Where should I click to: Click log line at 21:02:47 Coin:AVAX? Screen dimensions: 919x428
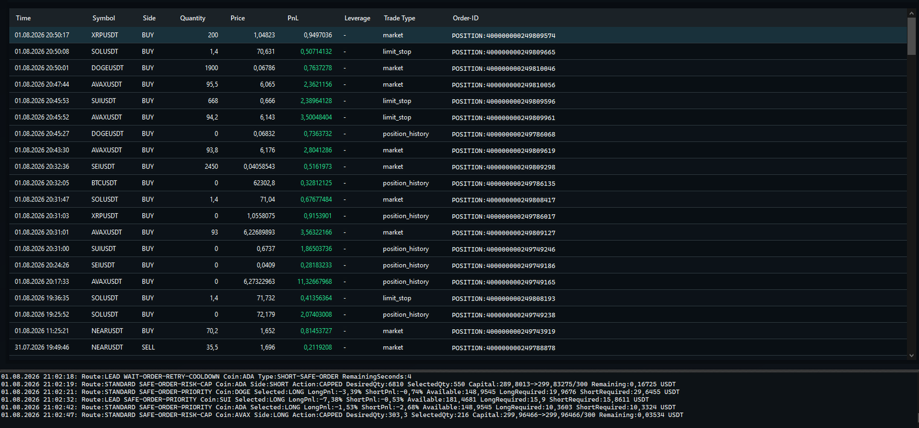click(342, 415)
